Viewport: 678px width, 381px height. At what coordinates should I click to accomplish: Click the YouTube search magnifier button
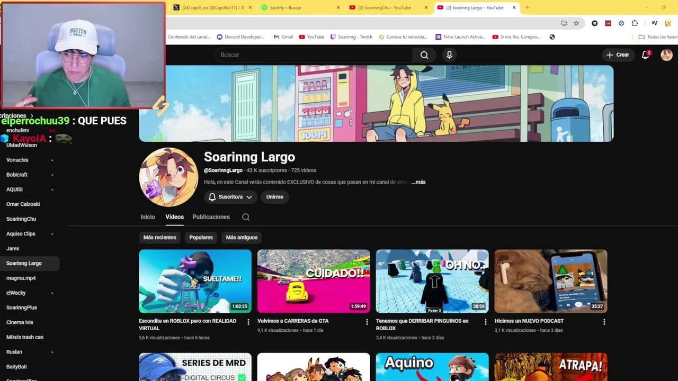click(424, 55)
